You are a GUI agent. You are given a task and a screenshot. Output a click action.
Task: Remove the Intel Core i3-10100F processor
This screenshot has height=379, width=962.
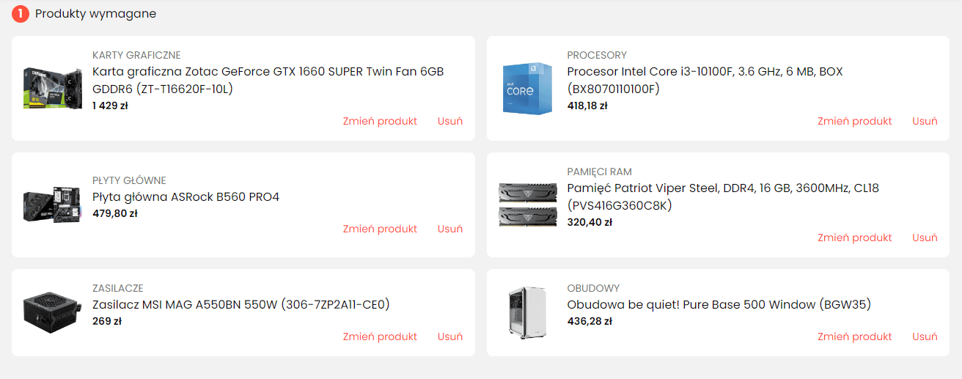point(925,121)
